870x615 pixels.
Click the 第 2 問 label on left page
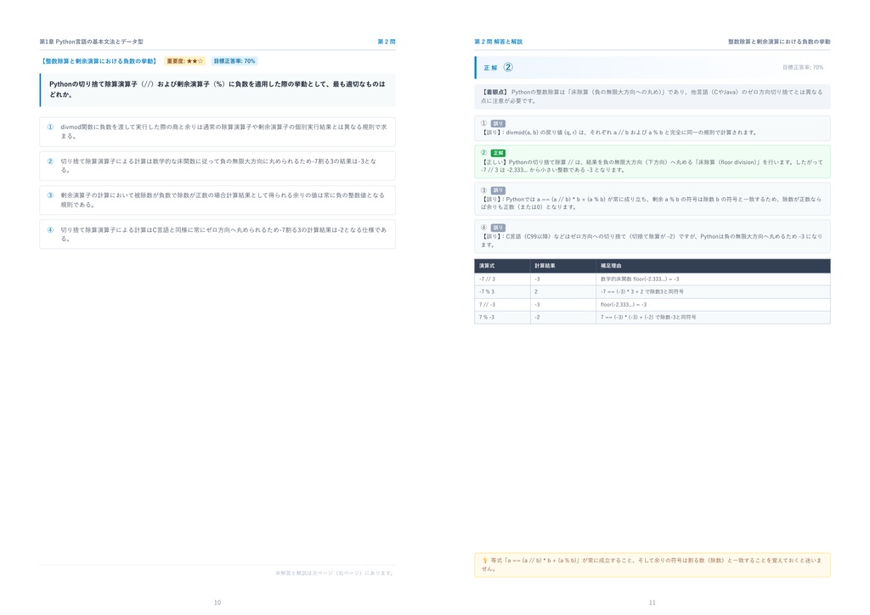pos(387,42)
